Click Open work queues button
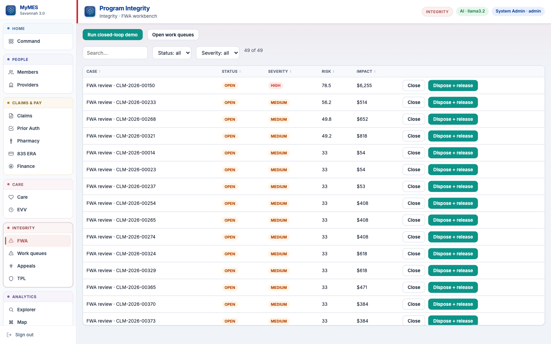The image size is (551, 344). pyautogui.click(x=173, y=35)
